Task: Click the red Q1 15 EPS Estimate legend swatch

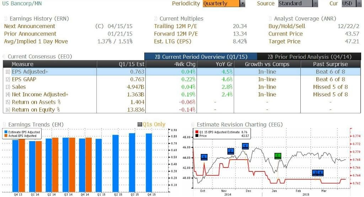Action: (x=197, y=132)
